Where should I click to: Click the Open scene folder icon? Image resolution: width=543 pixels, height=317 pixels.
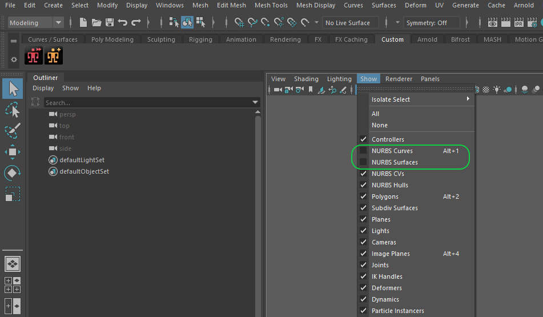tap(96, 23)
